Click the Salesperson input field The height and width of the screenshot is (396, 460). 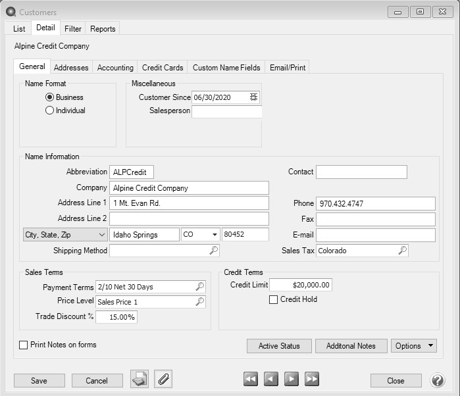click(226, 111)
